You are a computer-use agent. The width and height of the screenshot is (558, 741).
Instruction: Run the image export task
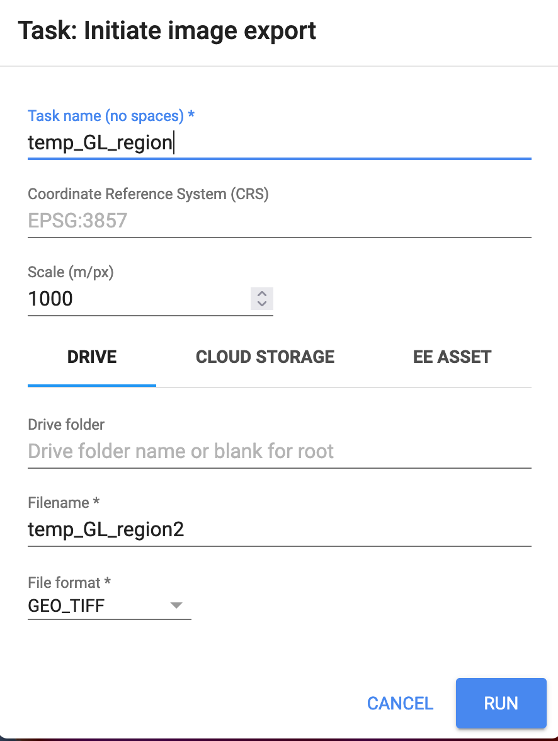click(501, 703)
